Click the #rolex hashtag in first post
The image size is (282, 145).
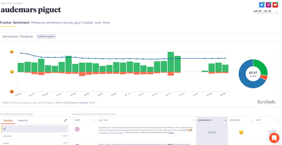(171, 133)
